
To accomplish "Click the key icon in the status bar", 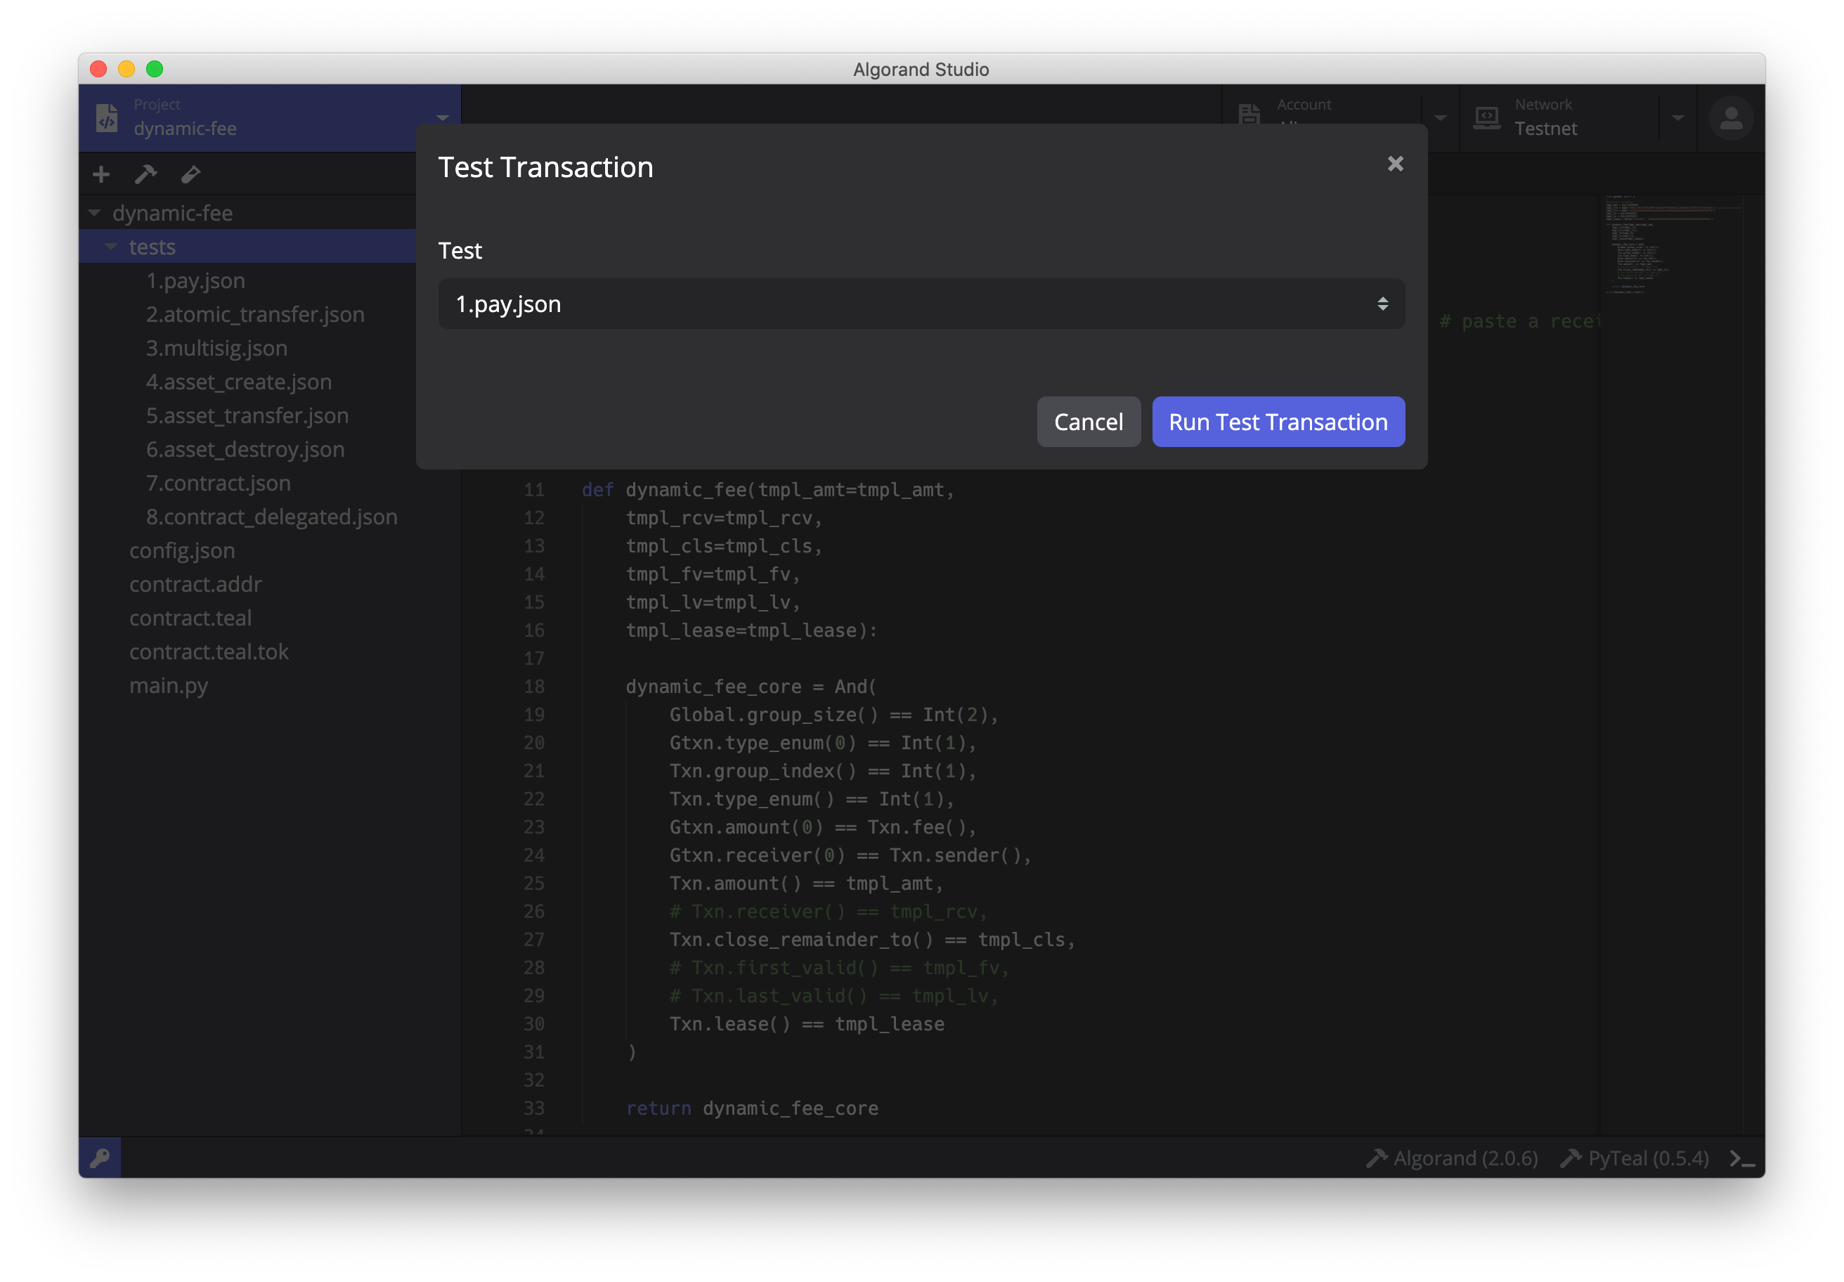I will (100, 1158).
